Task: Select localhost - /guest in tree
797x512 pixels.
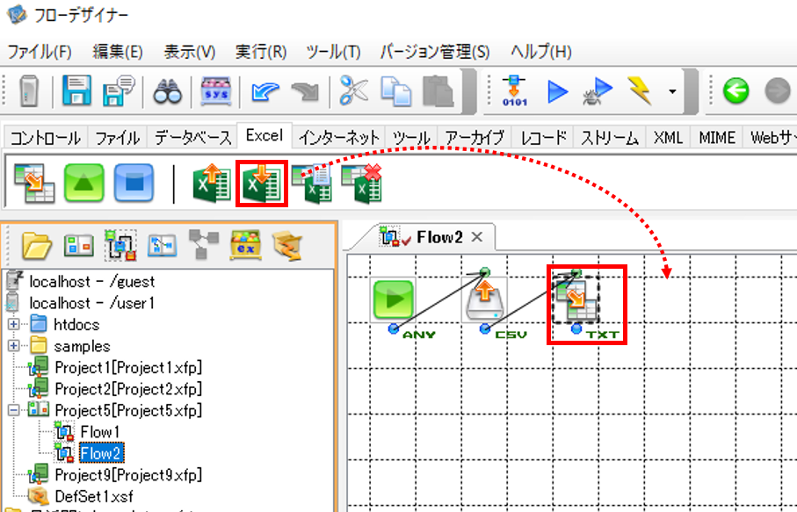Action: (x=92, y=281)
